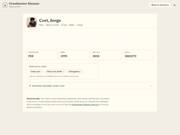Click the Grandmaster Almanac chess logo icon
The image size is (180, 135).
(5, 5)
